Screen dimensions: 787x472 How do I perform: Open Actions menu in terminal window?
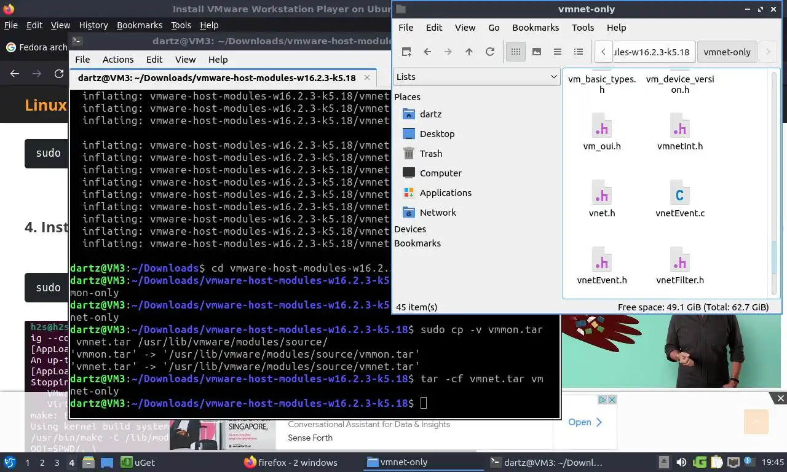click(118, 60)
